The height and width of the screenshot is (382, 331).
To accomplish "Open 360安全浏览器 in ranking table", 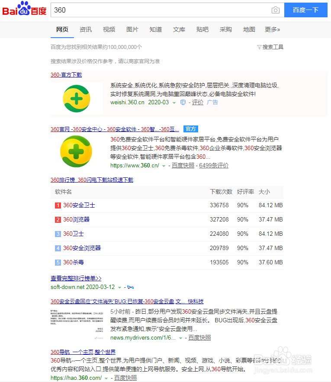I will coord(82,248).
